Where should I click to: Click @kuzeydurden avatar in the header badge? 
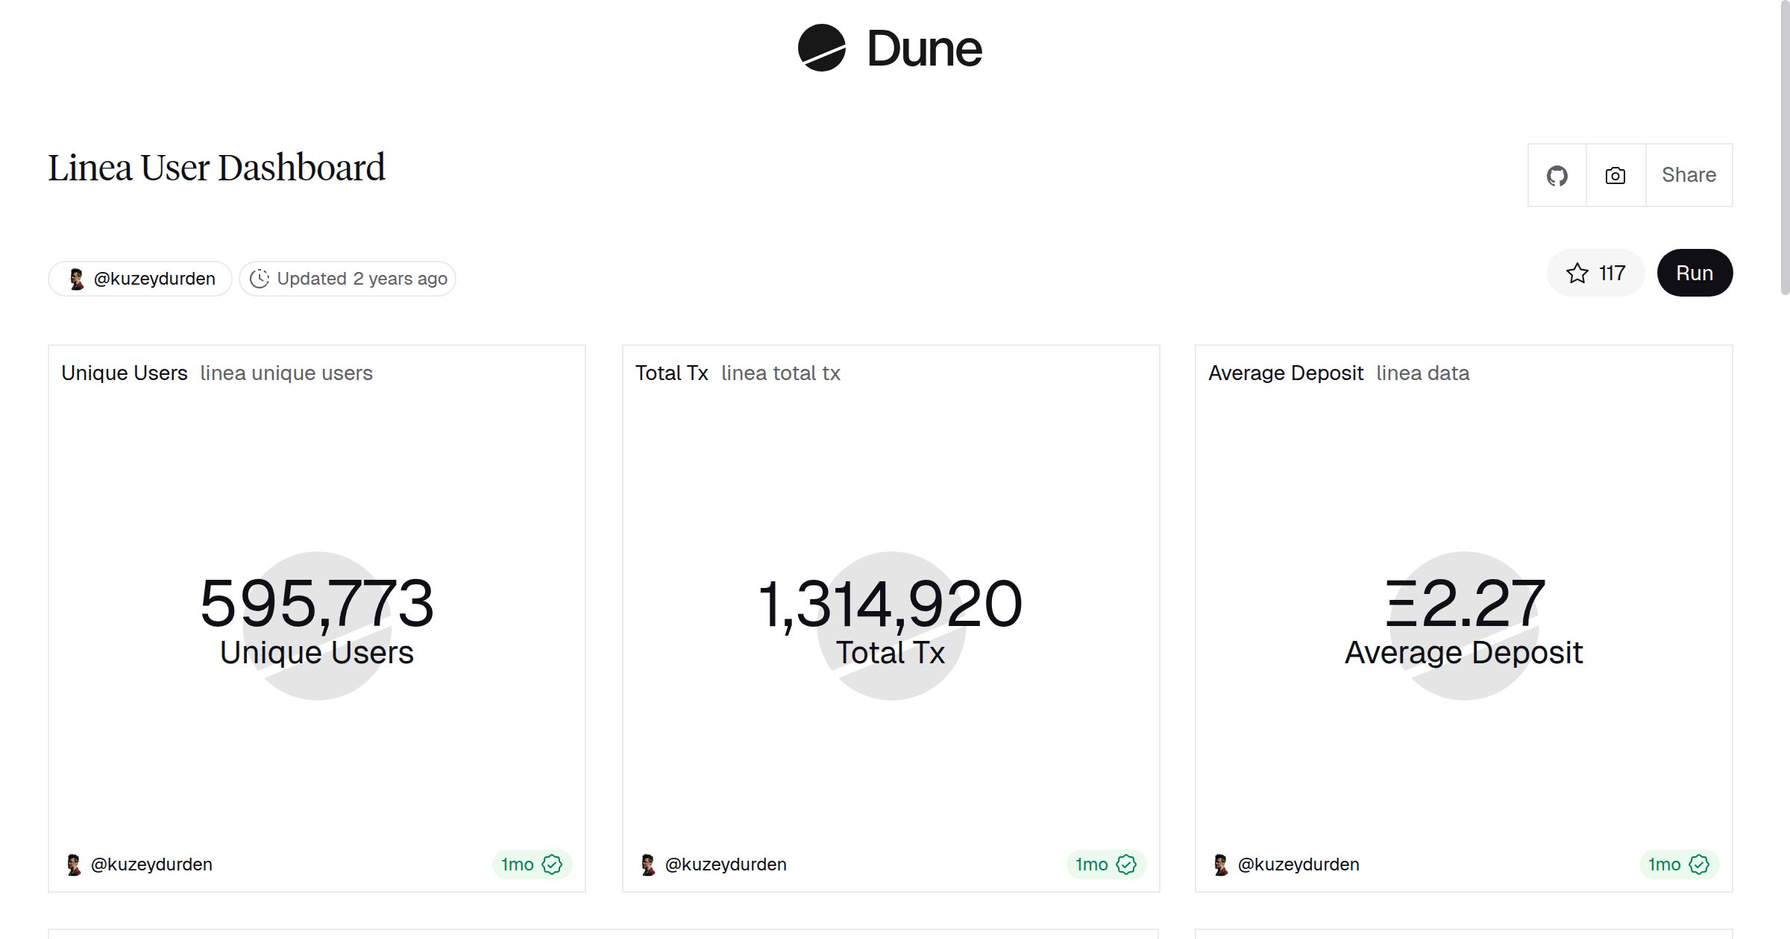75,278
